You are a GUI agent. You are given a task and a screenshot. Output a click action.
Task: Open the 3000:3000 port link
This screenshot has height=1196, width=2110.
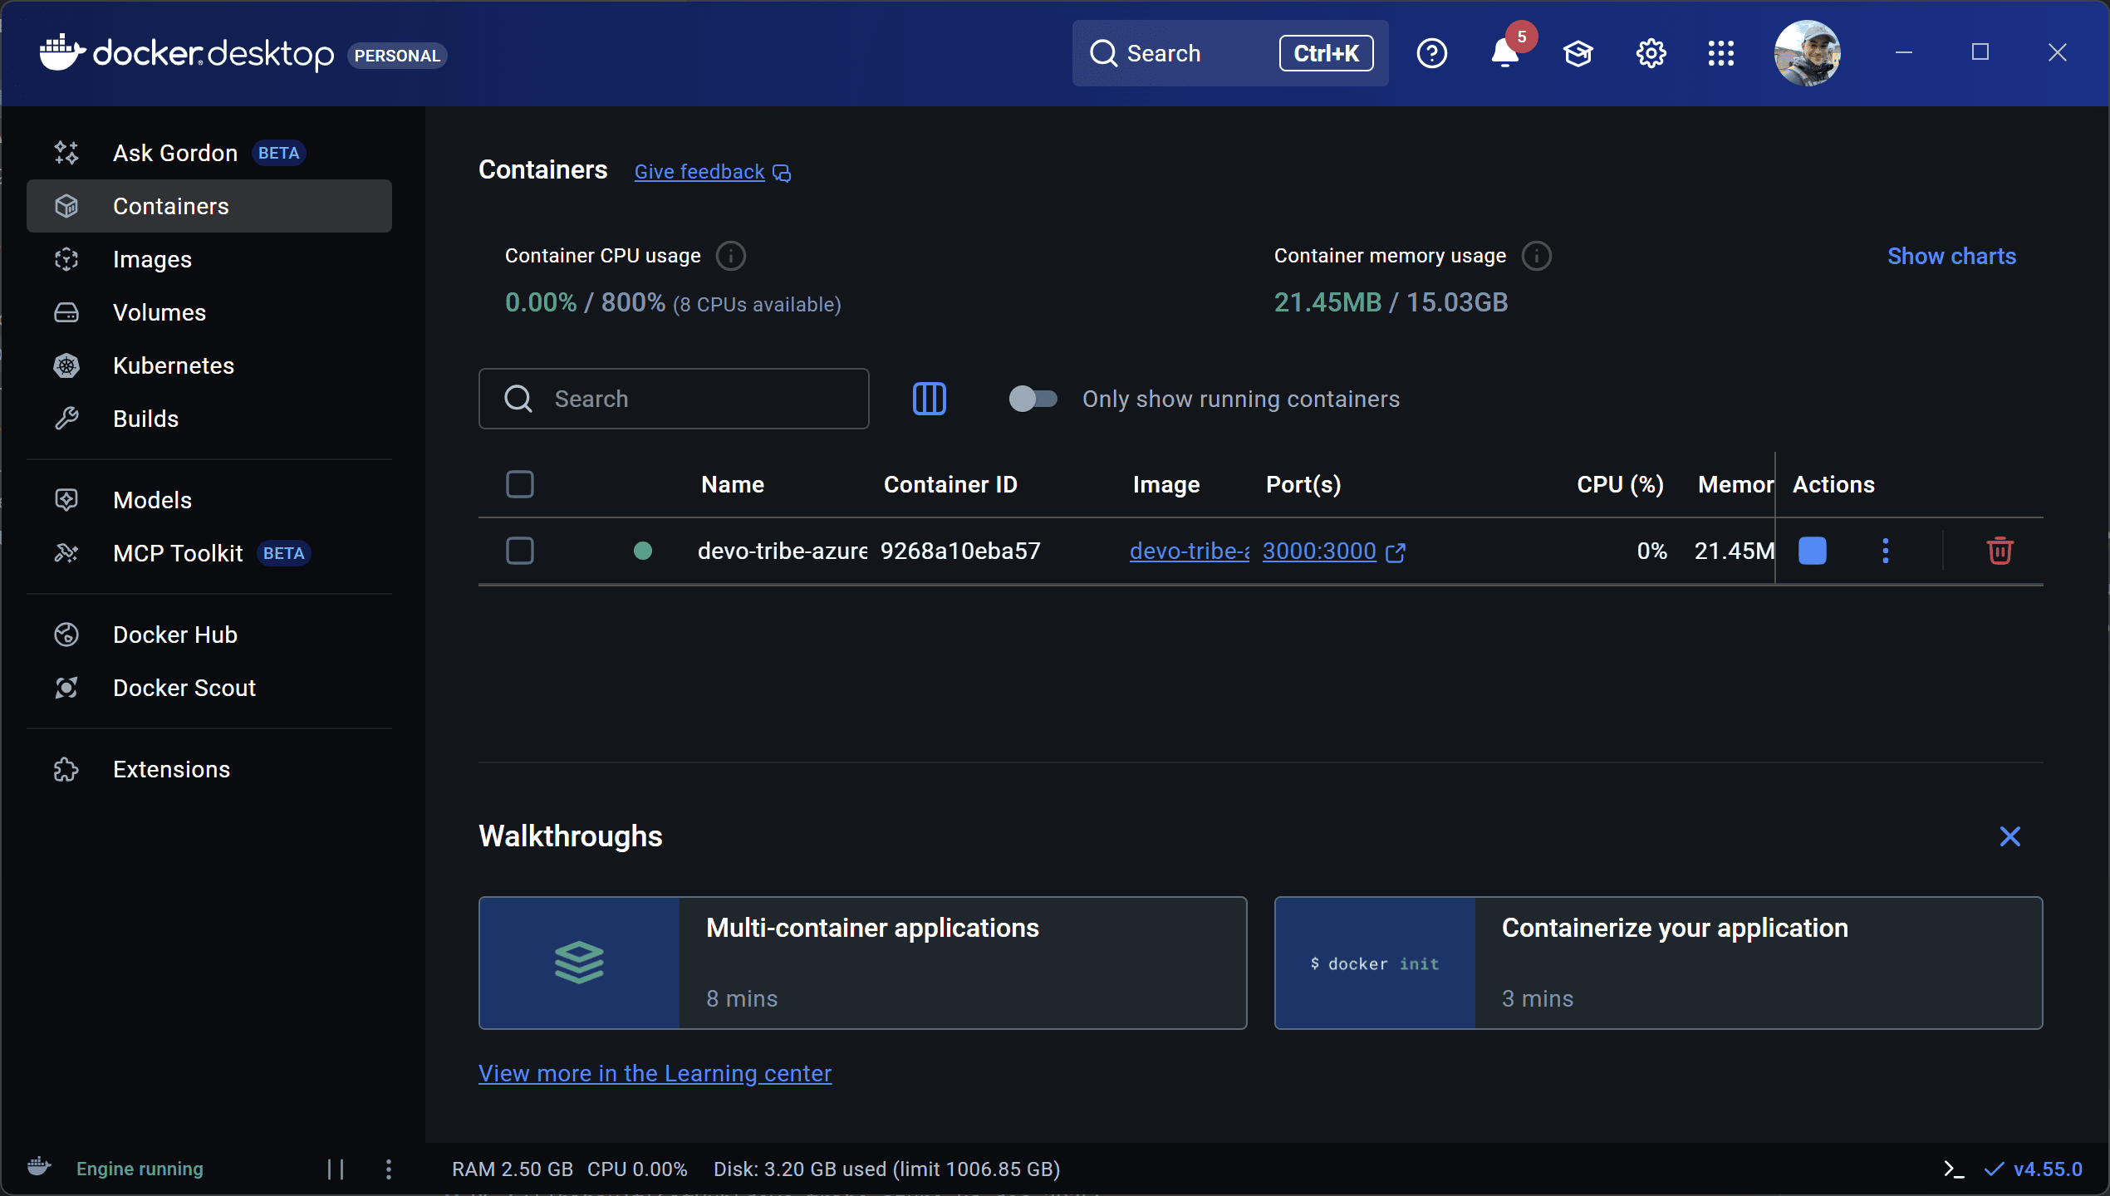pos(1319,551)
